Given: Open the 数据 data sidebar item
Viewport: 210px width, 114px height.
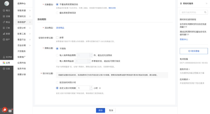Looking at the screenshot, I should [6, 34].
